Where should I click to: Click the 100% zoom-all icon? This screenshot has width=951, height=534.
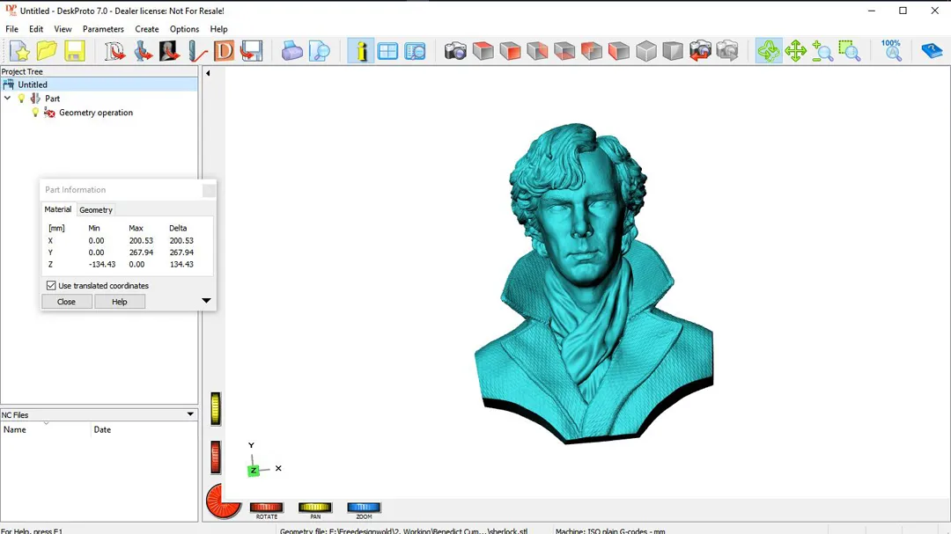coord(891,51)
